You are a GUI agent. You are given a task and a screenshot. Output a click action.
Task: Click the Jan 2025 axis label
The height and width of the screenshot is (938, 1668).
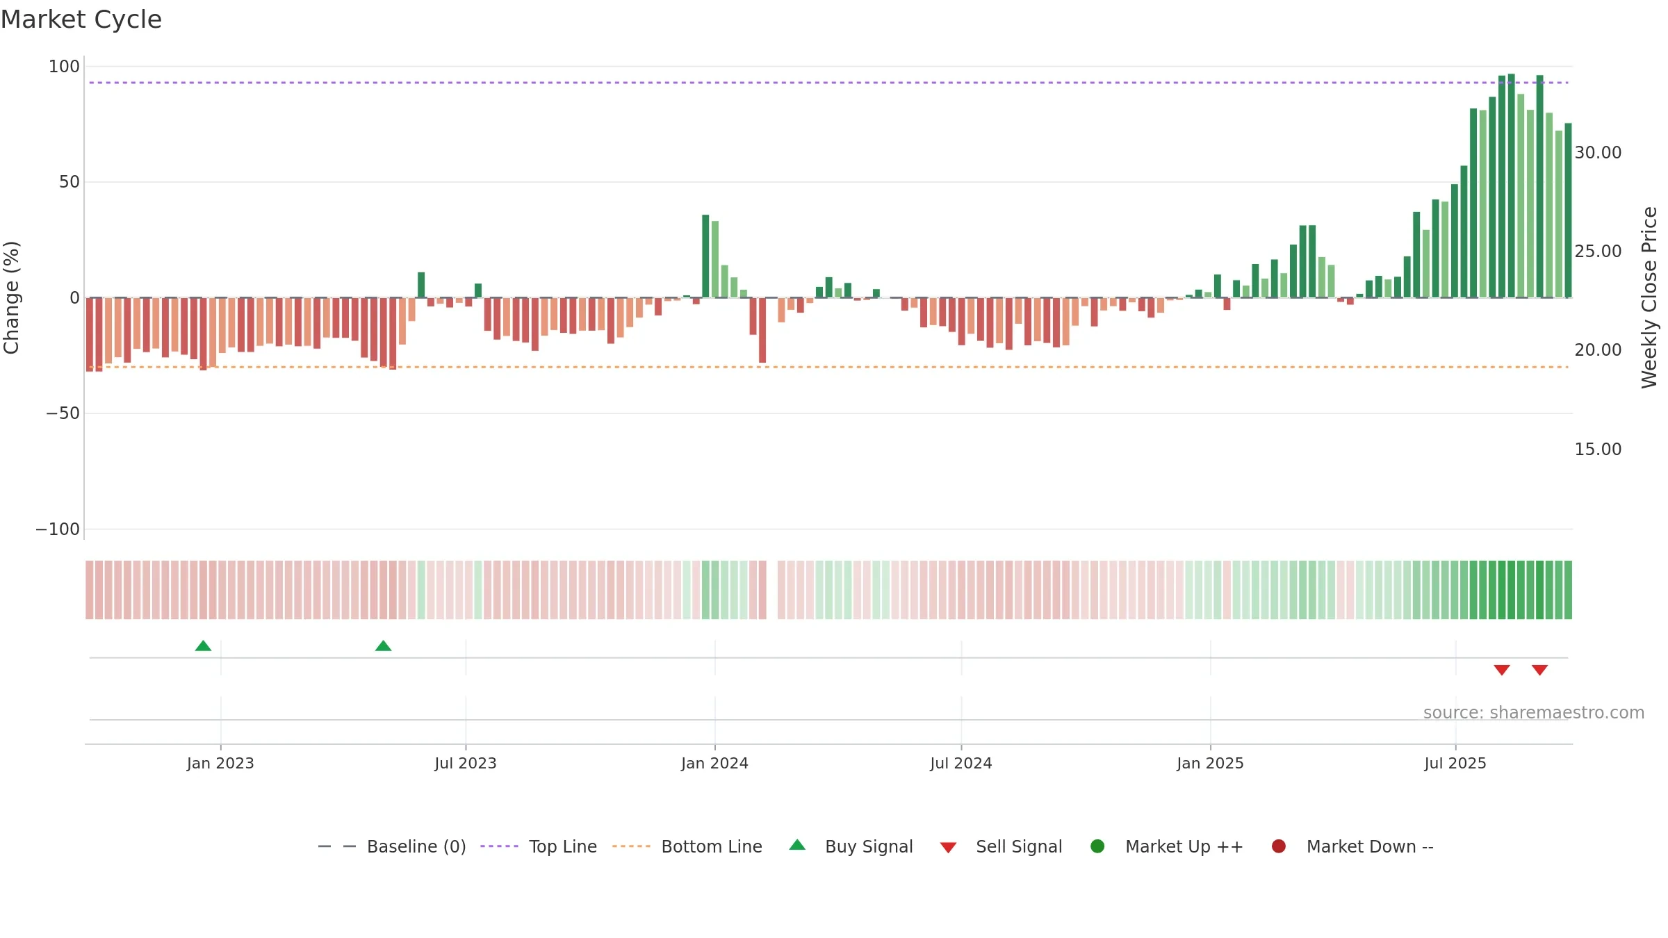click(x=1210, y=764)
